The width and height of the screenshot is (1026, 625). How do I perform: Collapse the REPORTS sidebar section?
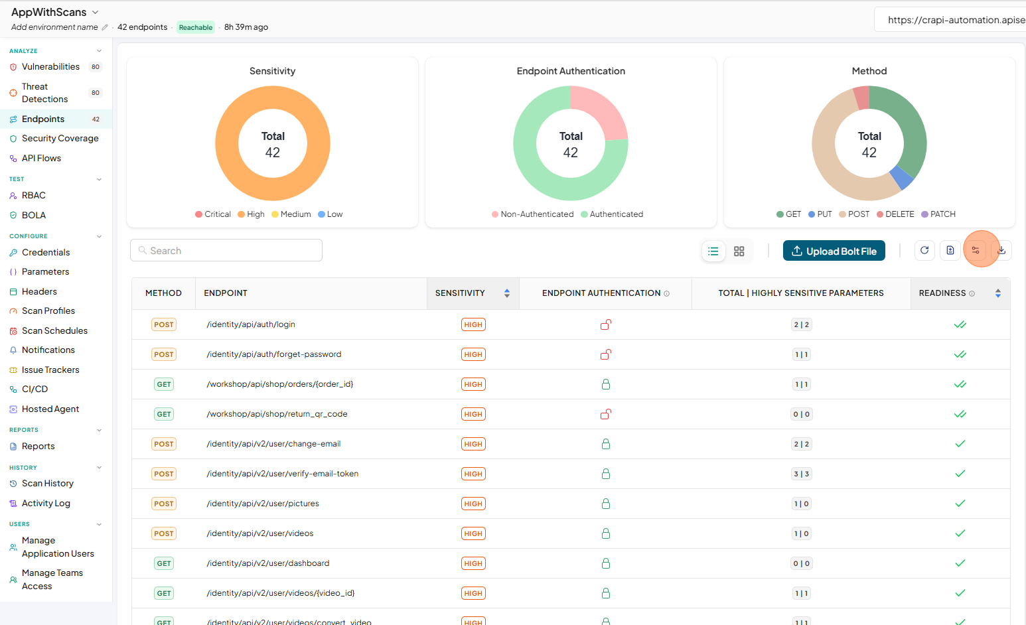coord(100,430)
